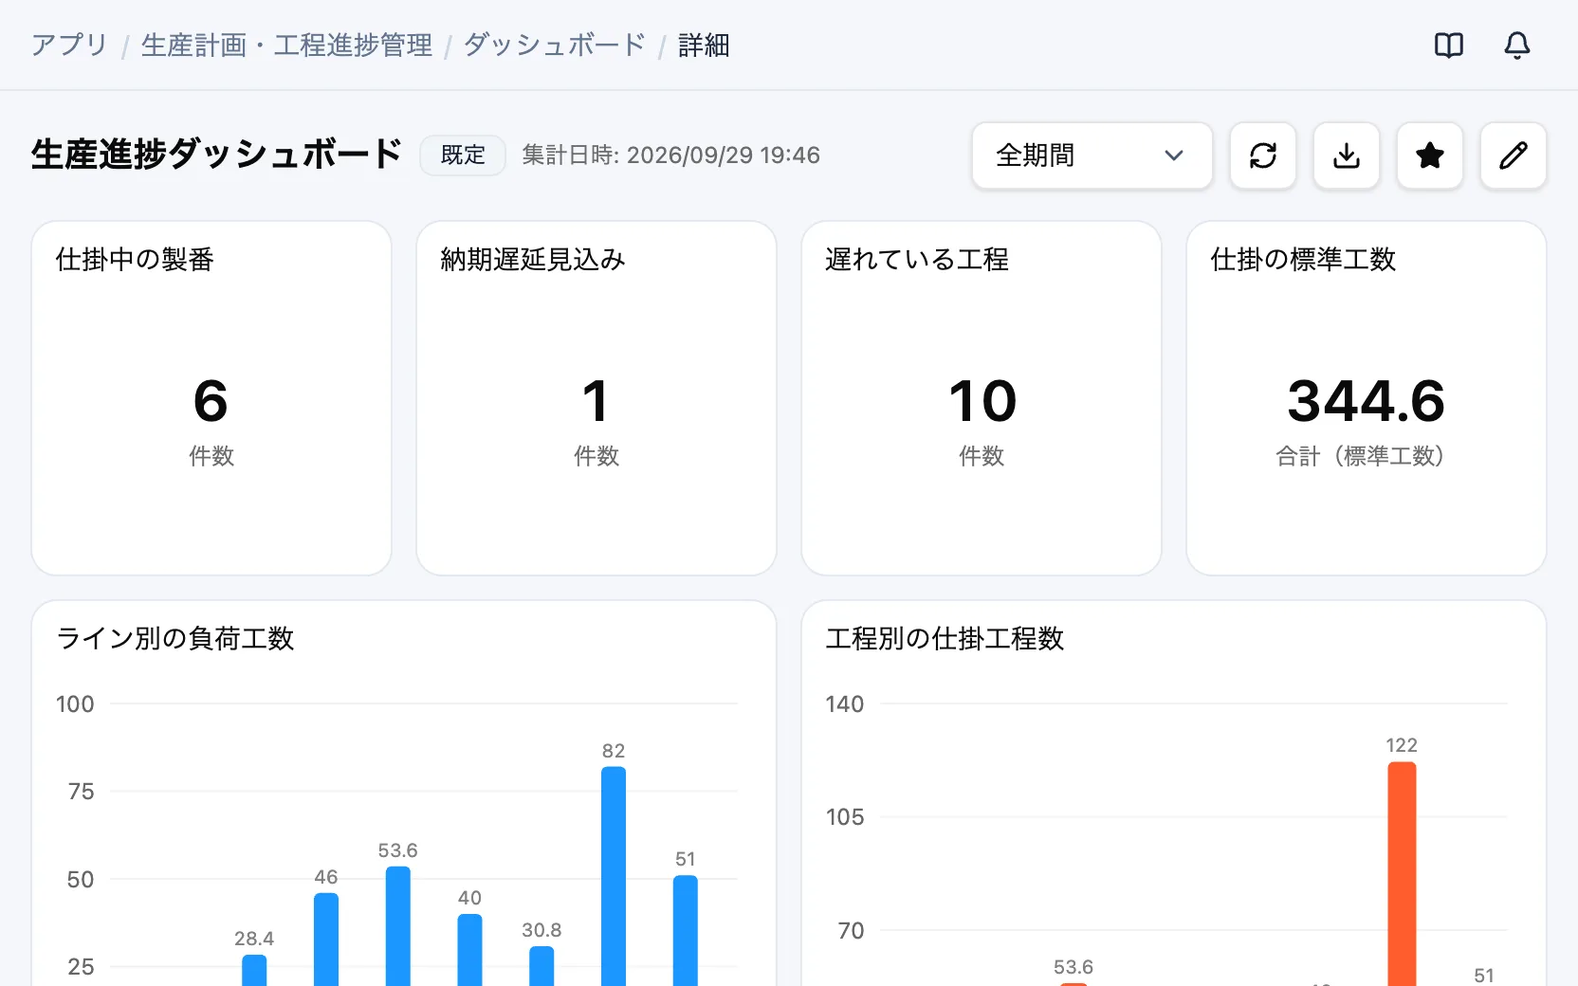Open the 仕掛の標準工数 card
Viewport: 1578px width, 986px height.
pyautogui.click(x=1367, y=398)
